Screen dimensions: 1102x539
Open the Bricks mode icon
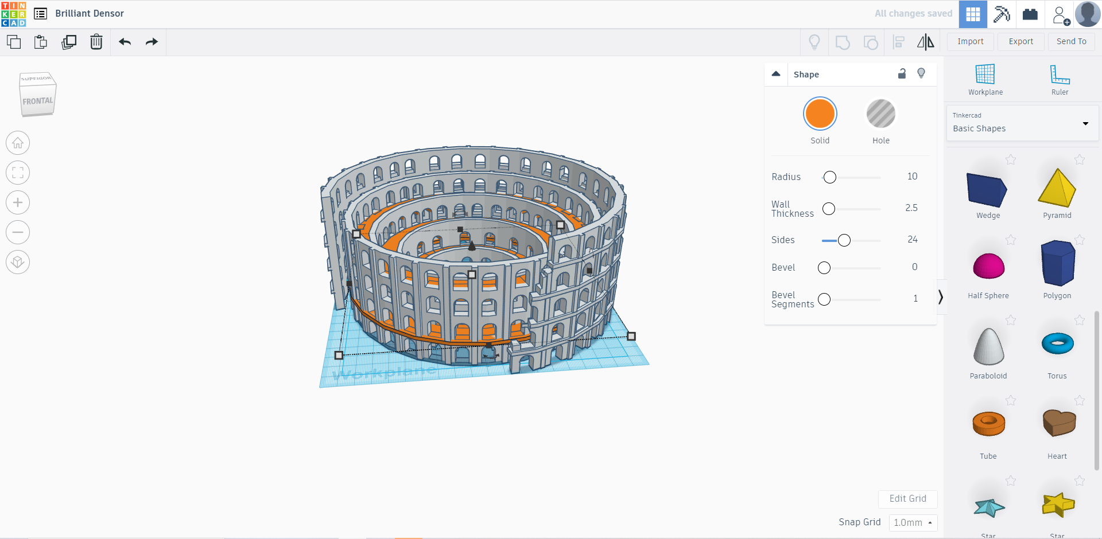pos(1030,14)
